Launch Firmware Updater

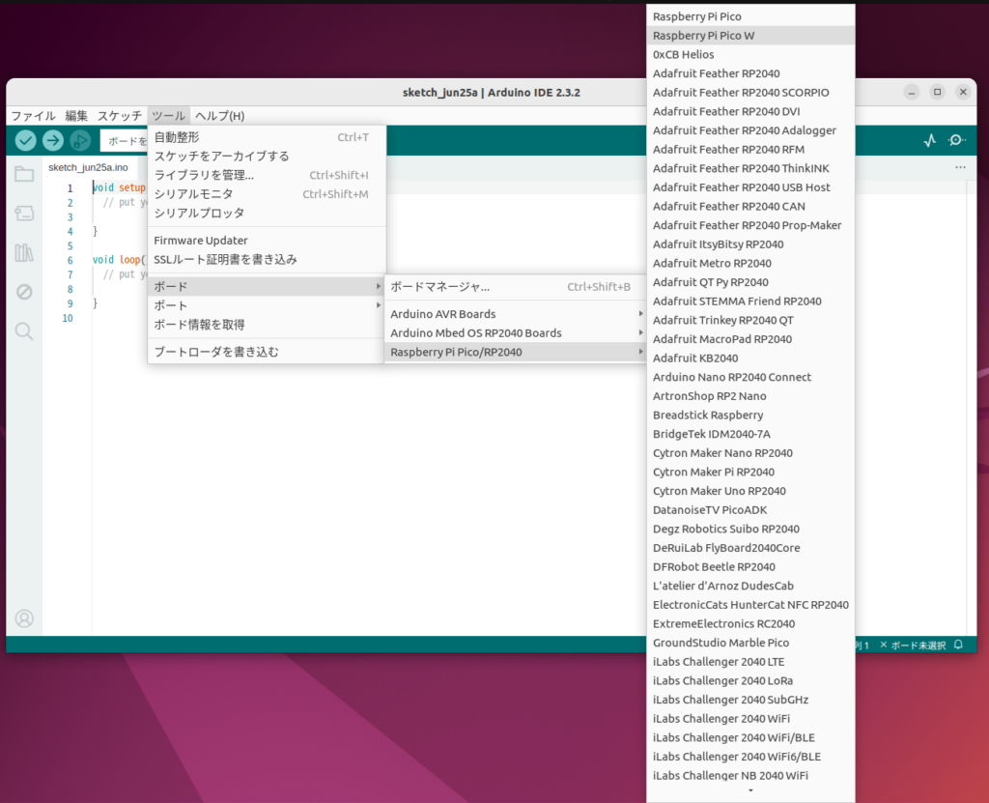click(x=267, y=240)
